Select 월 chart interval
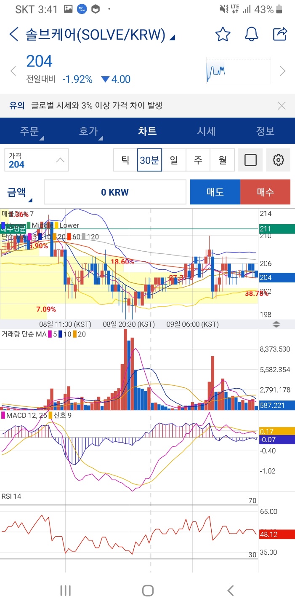 222,160
